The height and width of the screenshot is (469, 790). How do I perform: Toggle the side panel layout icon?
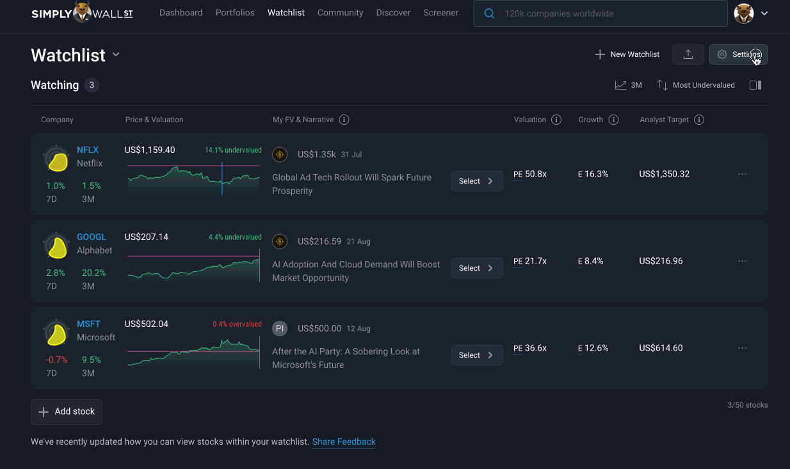click(755, 85)
